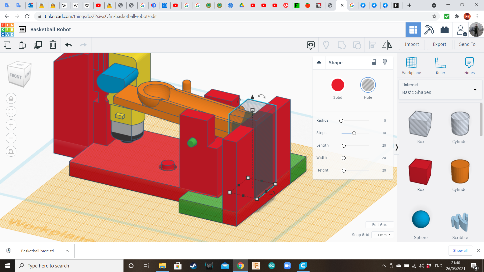Screen dimensions: 484x272
Task: Choose the Solid red color option
Action: [338, 85]
